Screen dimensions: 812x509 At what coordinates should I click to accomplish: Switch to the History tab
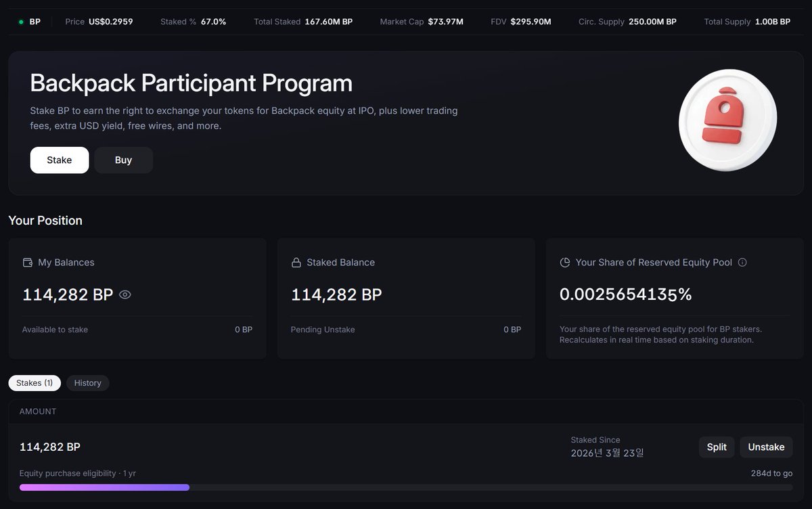(88, 383)
